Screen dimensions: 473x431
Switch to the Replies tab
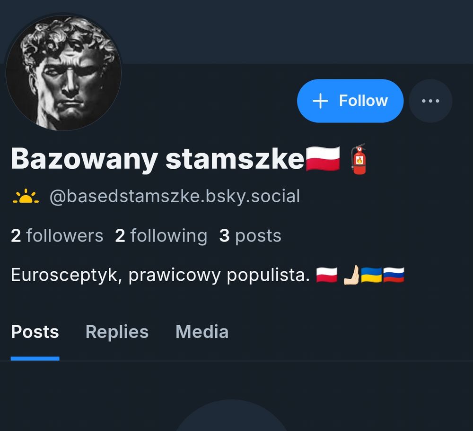click(x=117, y=332)
